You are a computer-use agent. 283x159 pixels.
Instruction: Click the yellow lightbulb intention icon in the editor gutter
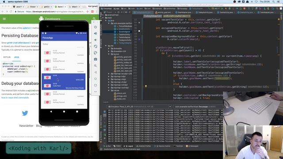pos(146,87)
